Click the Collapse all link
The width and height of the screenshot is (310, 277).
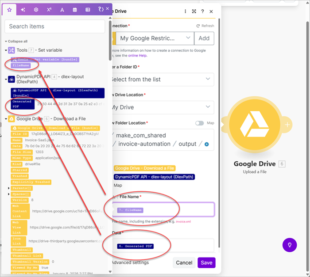(x=18, y=41)
